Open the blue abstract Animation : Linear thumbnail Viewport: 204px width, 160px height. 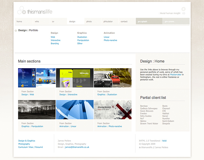click(75, 110)
